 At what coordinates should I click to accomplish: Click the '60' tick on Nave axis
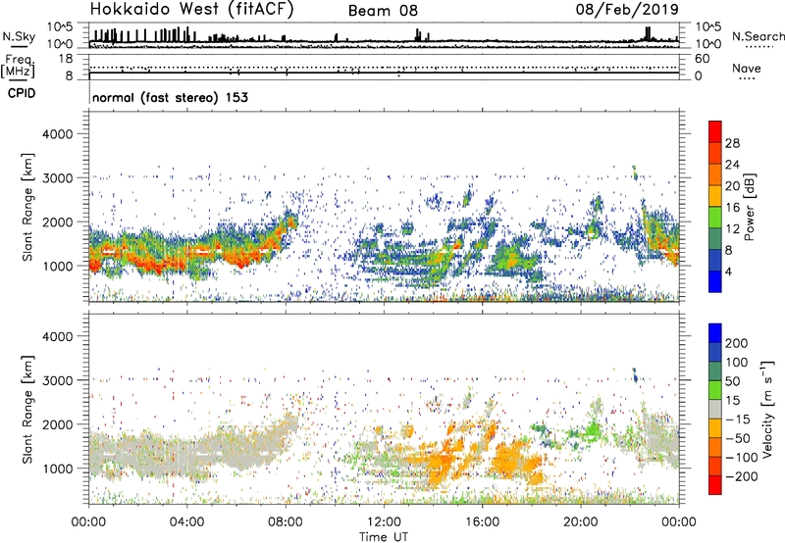[702, 59]
